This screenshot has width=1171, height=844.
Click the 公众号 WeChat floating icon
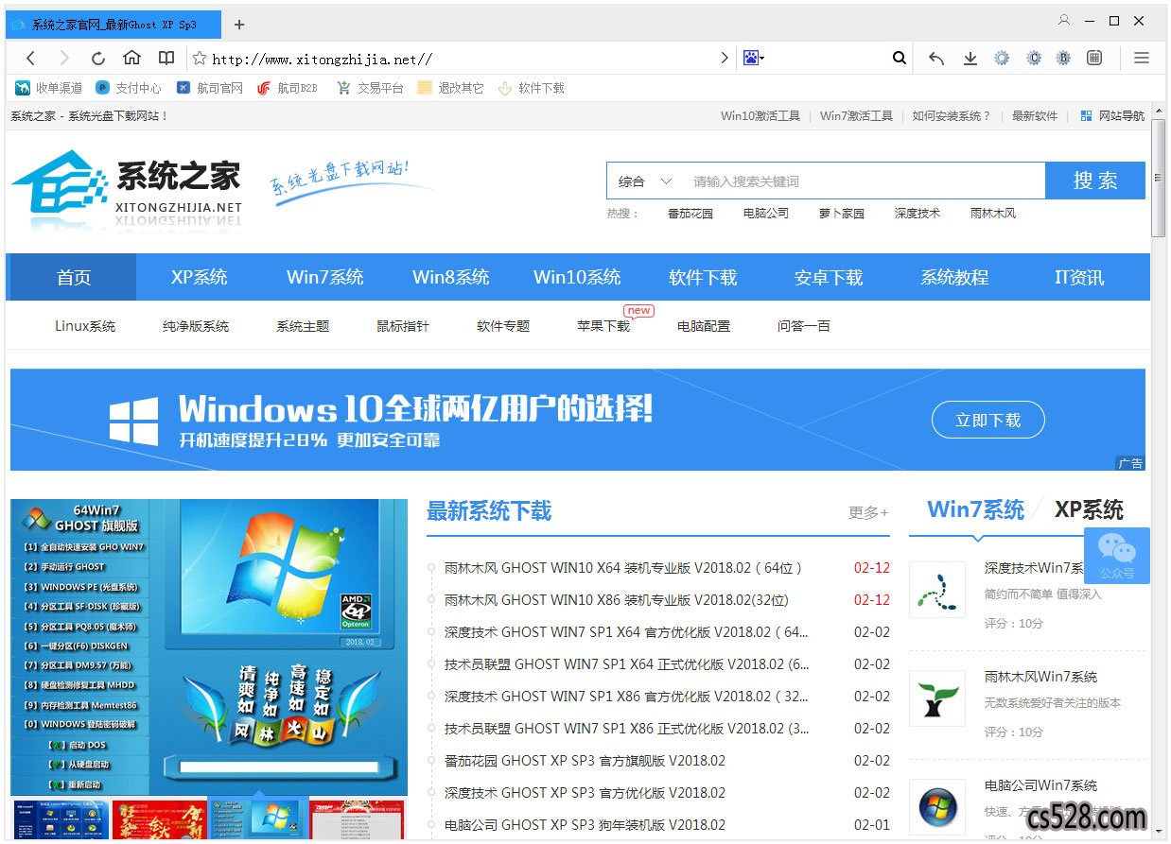[1117, 555]
